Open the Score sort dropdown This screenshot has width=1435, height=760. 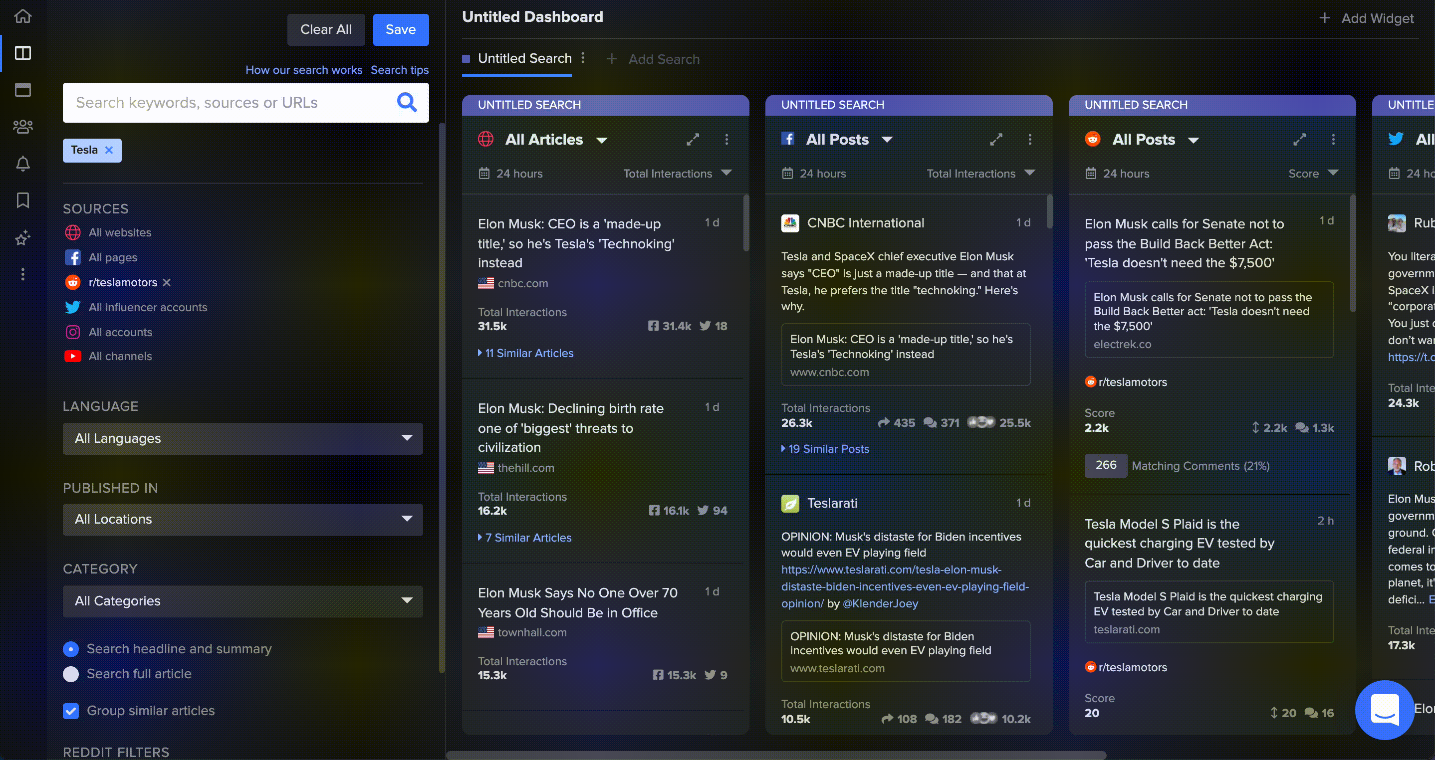pyautogui.click(x=1313, y=173)
